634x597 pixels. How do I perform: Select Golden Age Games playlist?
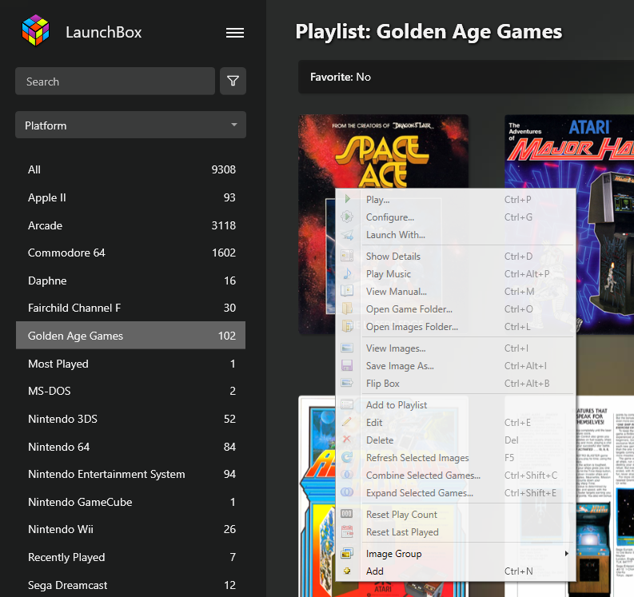tap(130, 336)
